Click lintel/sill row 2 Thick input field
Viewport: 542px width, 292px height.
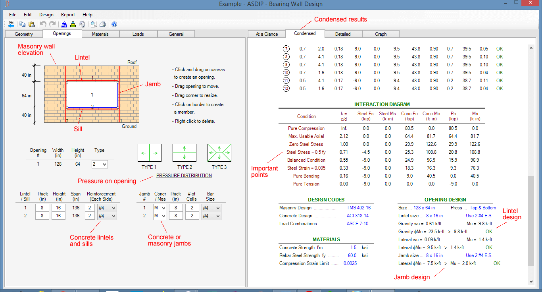click(x=42, y=216)
